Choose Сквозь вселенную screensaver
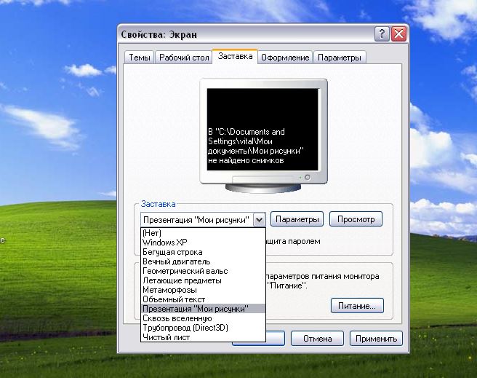 (x=203, y=318)
